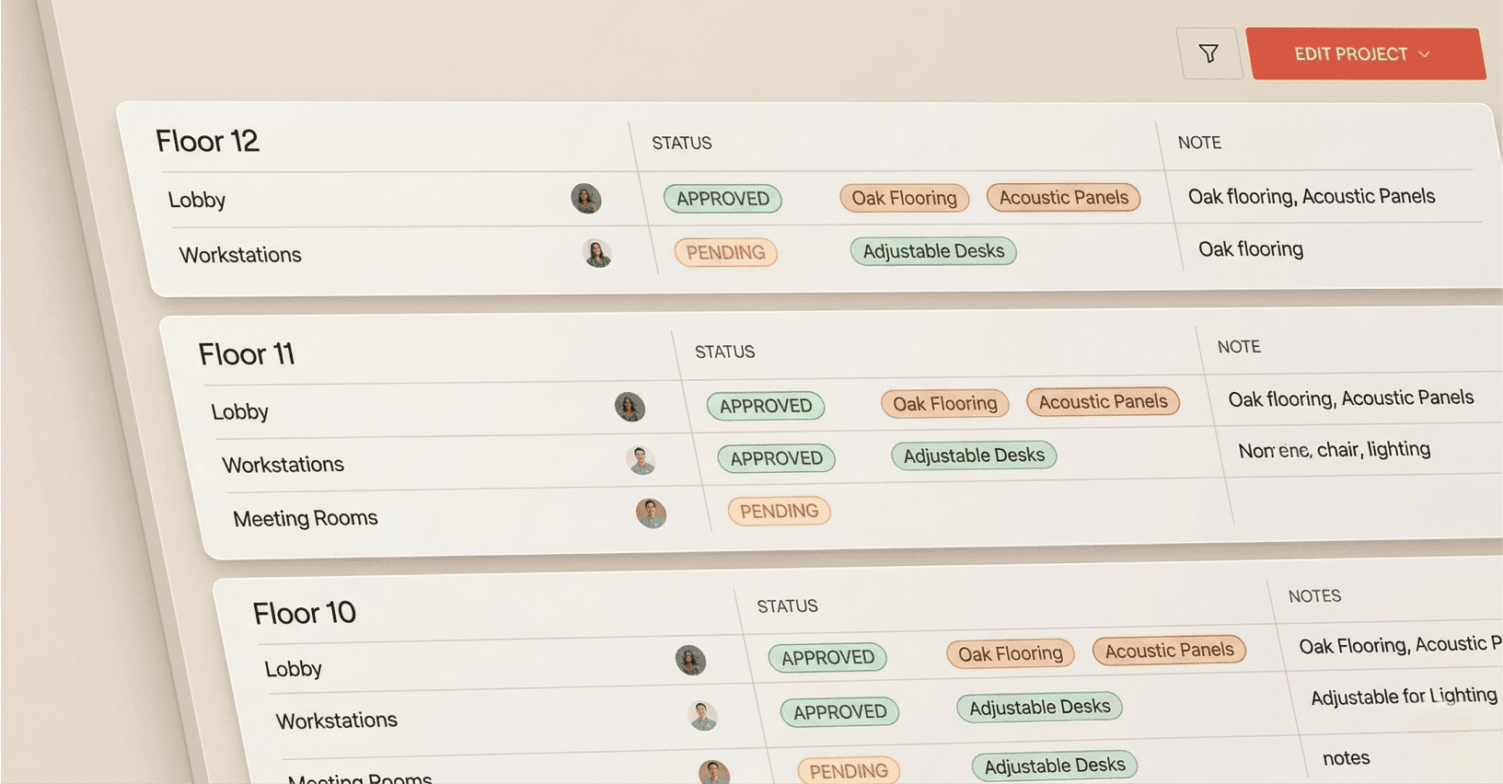Open Floor 11 Lobby assignee avatar
1503x784 pixels.
pos(630,407)
